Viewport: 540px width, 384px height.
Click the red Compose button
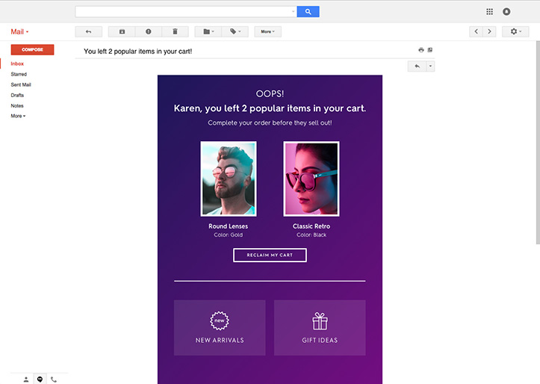tap(32, 49)
